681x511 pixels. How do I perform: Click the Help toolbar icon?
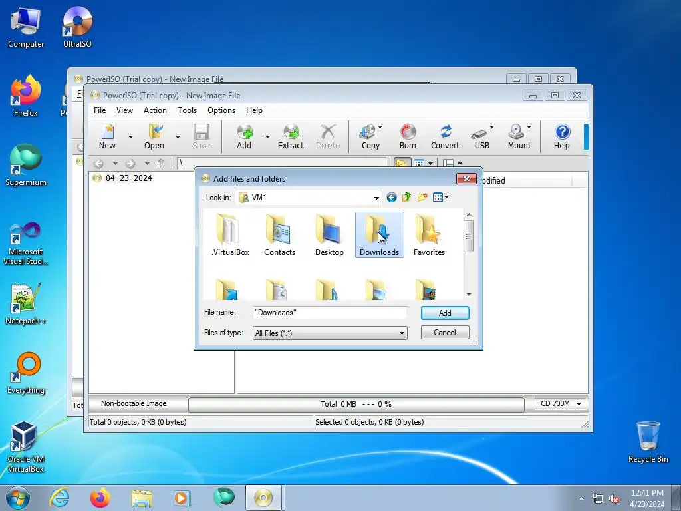pyautogui.click(x=562, y=136)
